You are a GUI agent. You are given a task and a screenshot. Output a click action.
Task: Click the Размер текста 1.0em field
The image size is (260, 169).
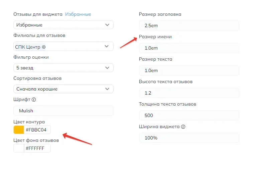point(189,70)
